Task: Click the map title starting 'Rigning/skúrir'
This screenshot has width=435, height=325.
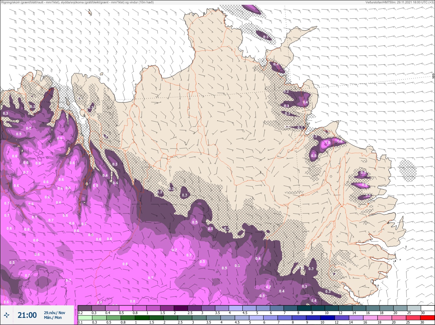Action: point(77,2)
